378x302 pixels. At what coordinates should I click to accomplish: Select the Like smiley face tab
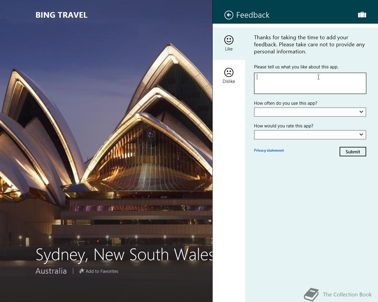point(229,43)
